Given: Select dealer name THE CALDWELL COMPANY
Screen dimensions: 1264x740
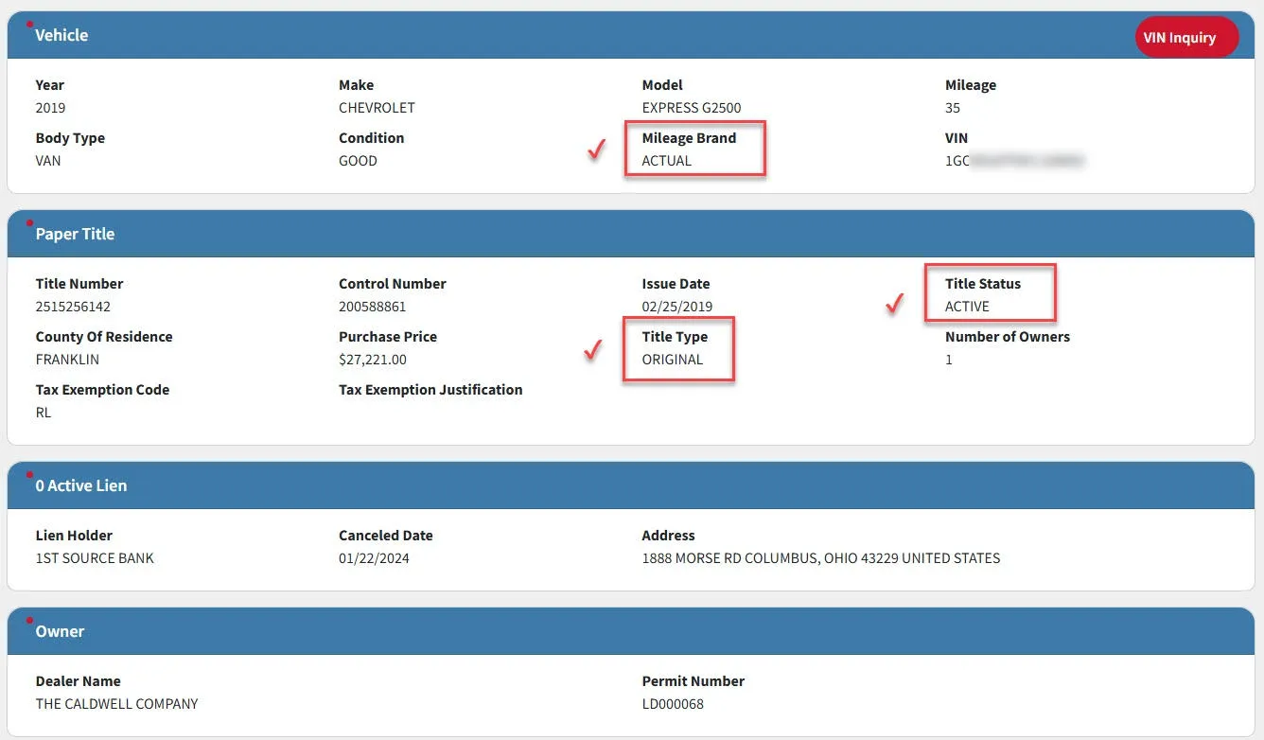Looking at the screenshot, I should [x=117, y=704].
